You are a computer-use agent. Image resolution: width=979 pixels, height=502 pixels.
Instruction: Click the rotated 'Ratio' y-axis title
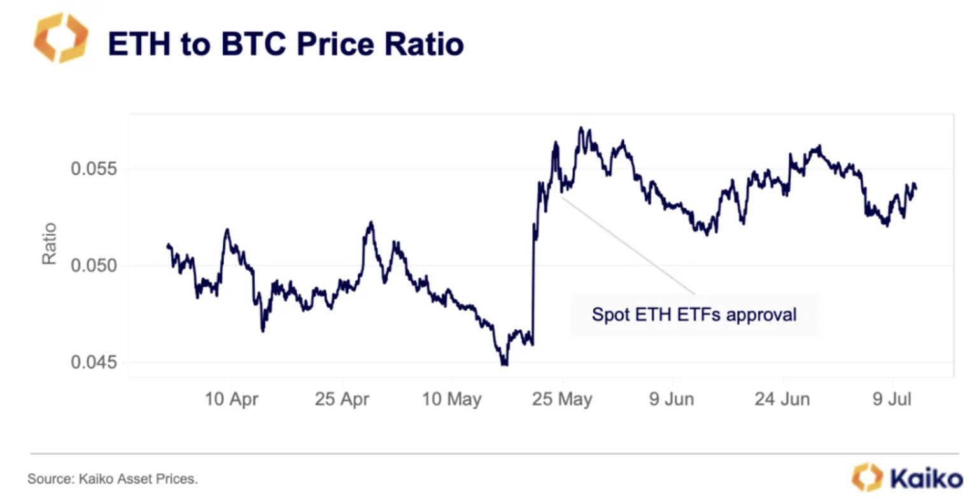[x=49, y=243]
